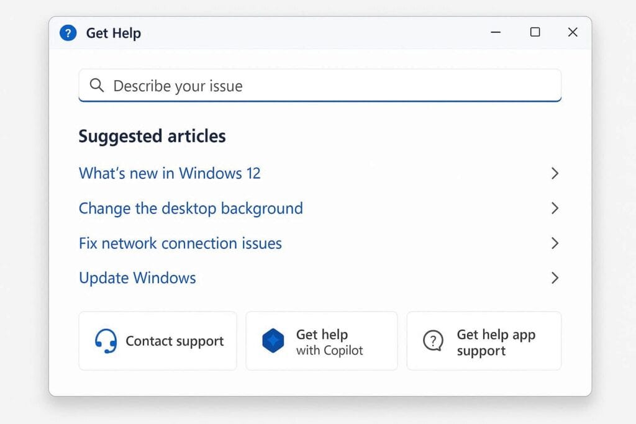Click the question mark speech bubble icon
The image size is (636, 424).
tap(433, 341)
